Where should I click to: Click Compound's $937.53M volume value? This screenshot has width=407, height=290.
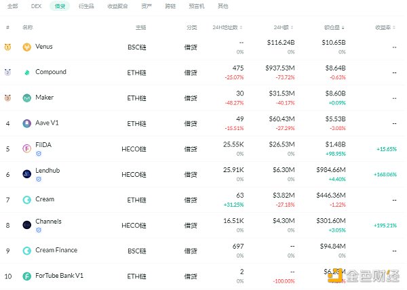click(x=280, y=68)
